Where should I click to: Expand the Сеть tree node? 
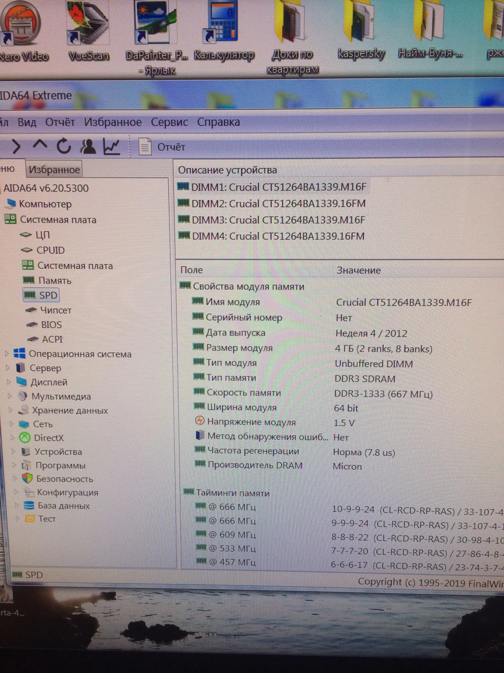pyautogui.click(x=11, y=424)
